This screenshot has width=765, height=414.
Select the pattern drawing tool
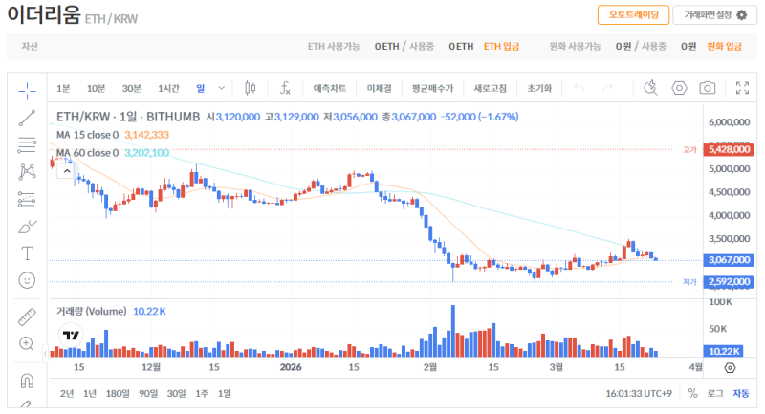pos(28,172)
